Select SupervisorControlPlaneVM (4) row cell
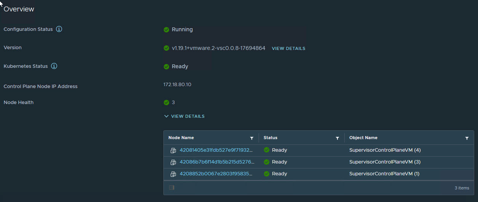This screenshot has height=202, width=478. 385,150
